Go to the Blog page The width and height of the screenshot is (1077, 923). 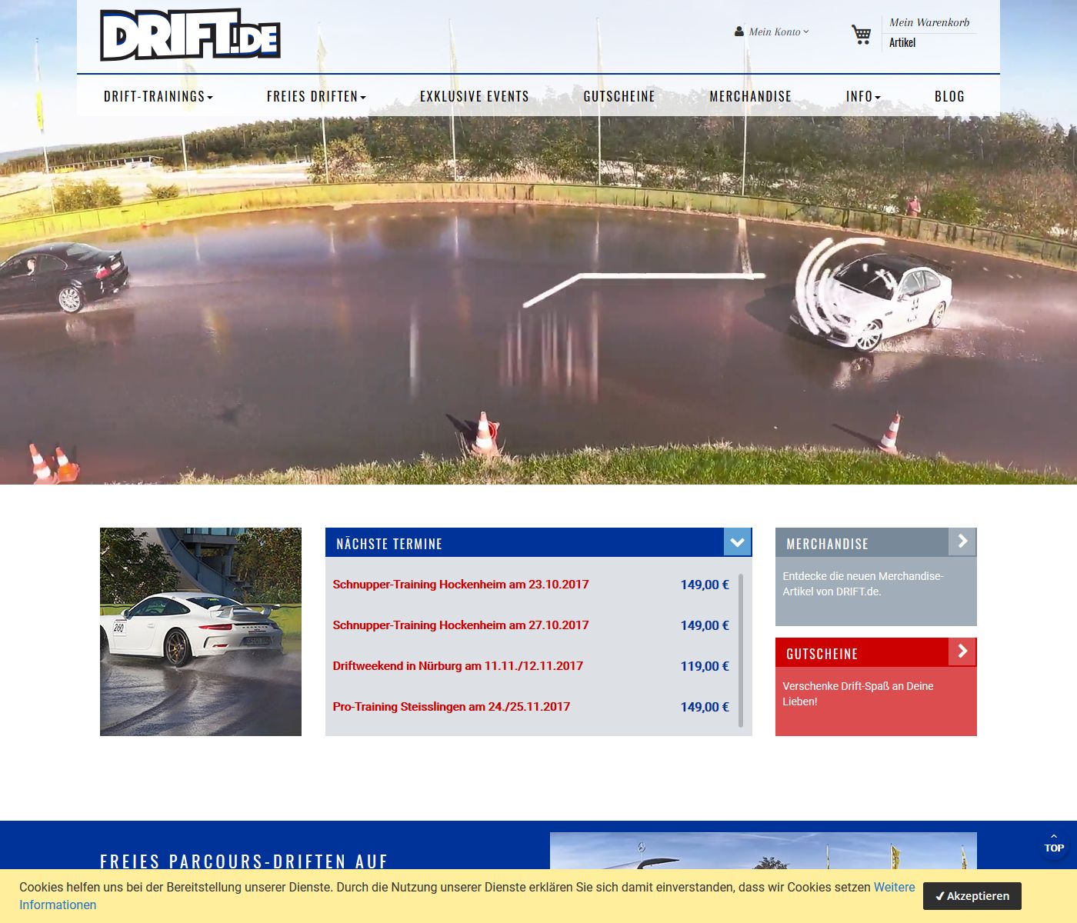(x=949, y=96)
